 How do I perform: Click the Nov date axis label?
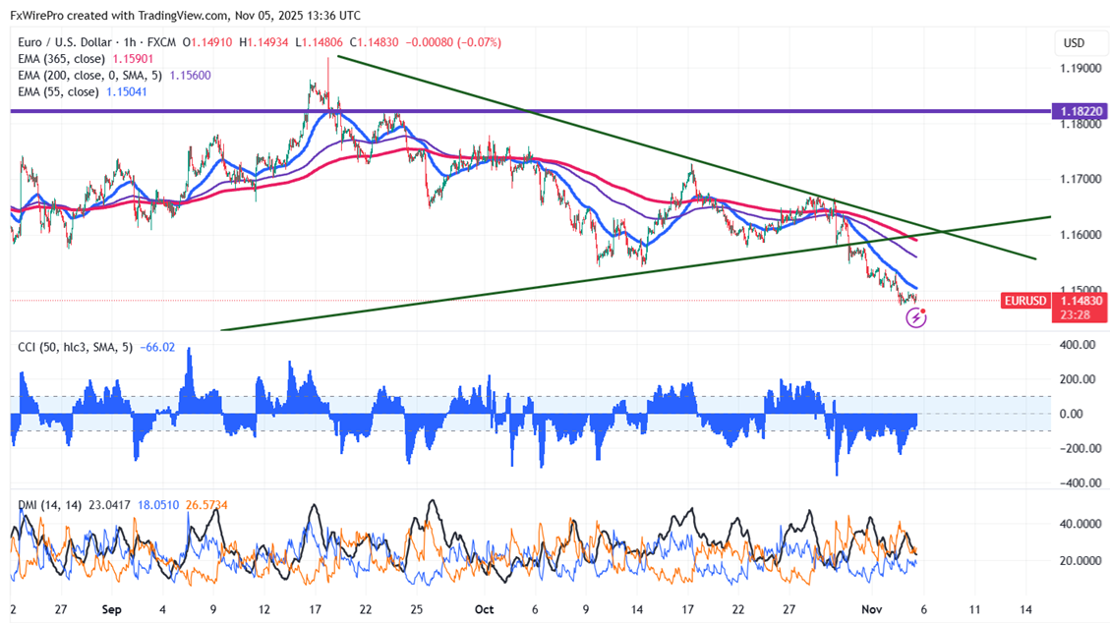point(871,609)
